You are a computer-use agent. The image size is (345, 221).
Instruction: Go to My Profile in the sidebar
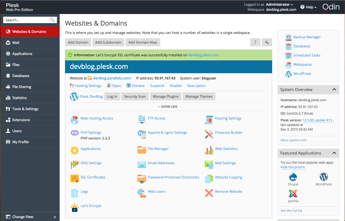coord(30,142)
